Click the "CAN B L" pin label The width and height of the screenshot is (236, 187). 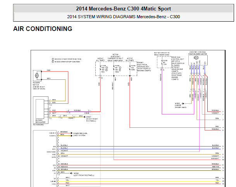pyautogui.click(x=53, y=136)
